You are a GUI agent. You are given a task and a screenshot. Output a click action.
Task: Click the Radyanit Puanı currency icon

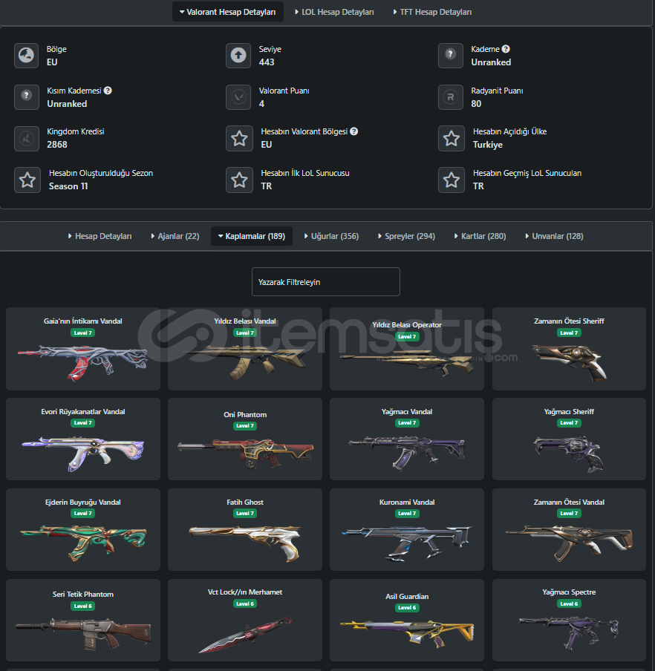tap(450, 97)
